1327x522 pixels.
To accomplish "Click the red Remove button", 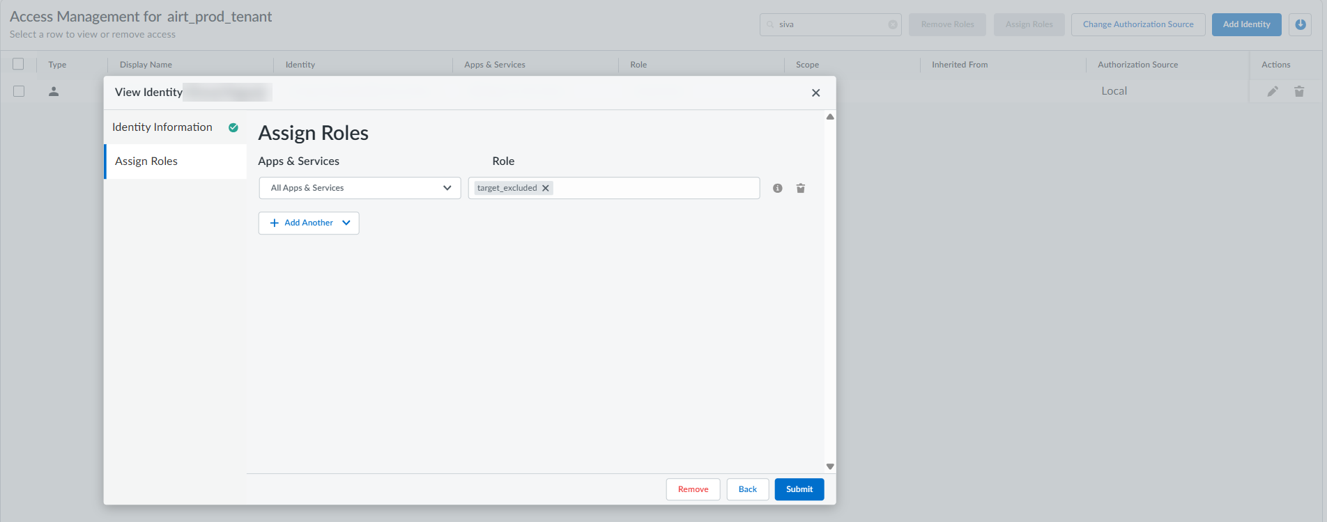I will click(693, 489).
